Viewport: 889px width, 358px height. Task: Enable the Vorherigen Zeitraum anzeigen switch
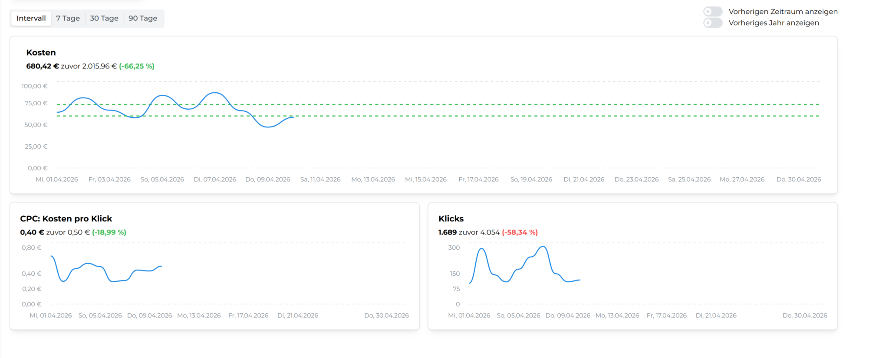click(x=713, y=11)
